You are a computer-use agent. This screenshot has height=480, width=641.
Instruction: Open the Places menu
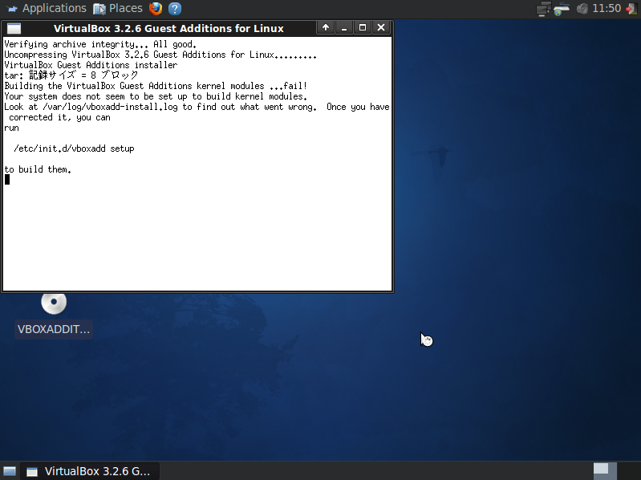coord(118,9)
